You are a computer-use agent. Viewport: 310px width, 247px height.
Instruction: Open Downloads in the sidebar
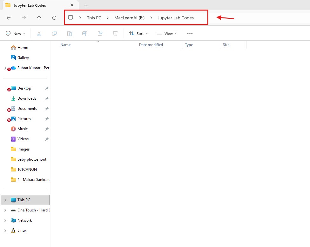coord(27,98)
